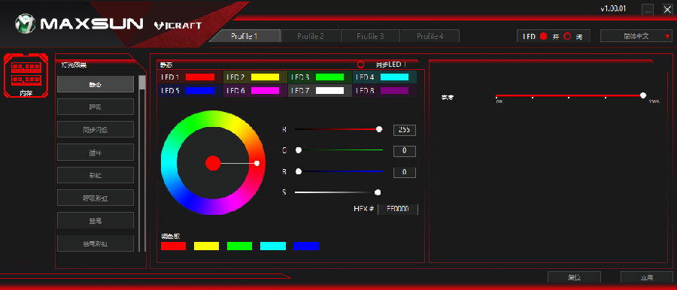Click the red center preview dot in wheel
This screenshot has height=290, width=677.
[x=213, y=163]
